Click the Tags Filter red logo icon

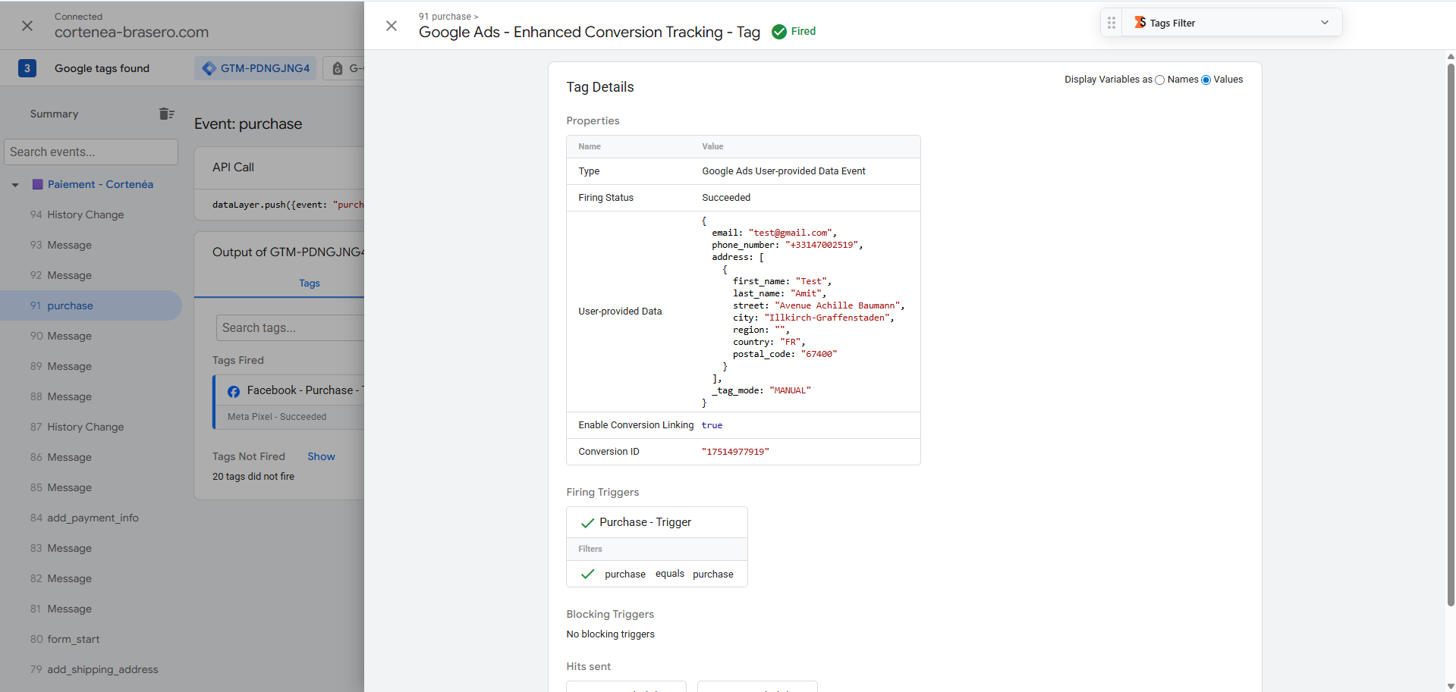[1140, 23]
